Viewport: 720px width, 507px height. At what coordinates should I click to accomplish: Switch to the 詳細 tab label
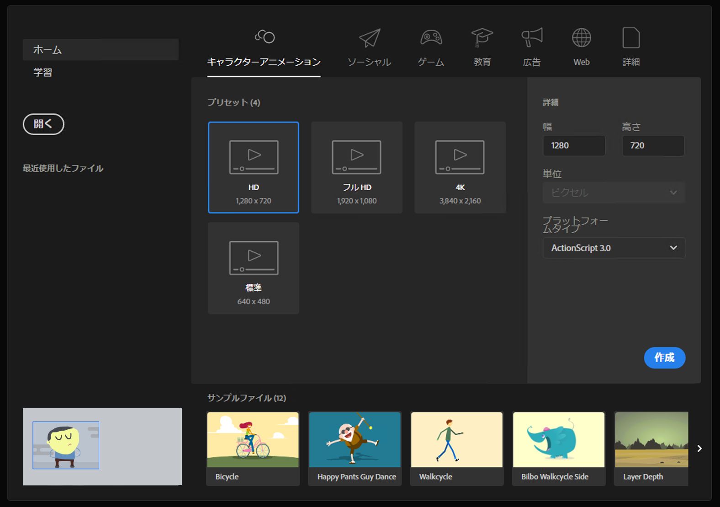[631, 62]
